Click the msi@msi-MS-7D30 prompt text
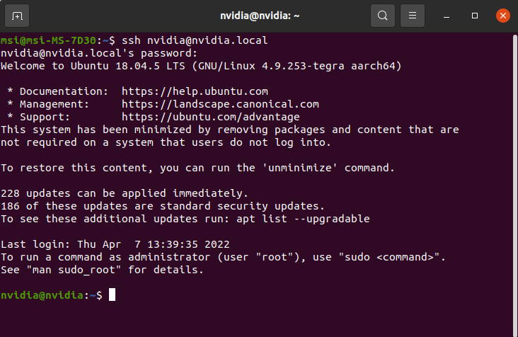 [x=48, y=40]
